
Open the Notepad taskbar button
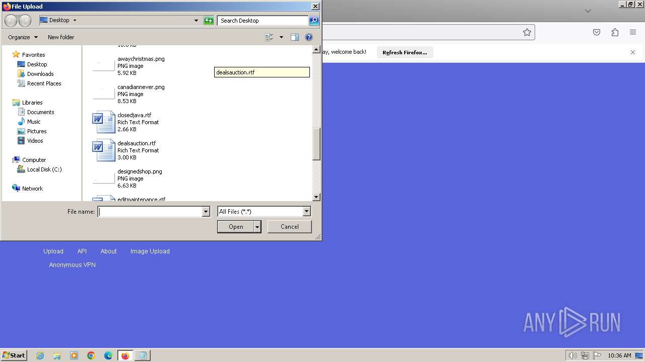click(143, 355)
